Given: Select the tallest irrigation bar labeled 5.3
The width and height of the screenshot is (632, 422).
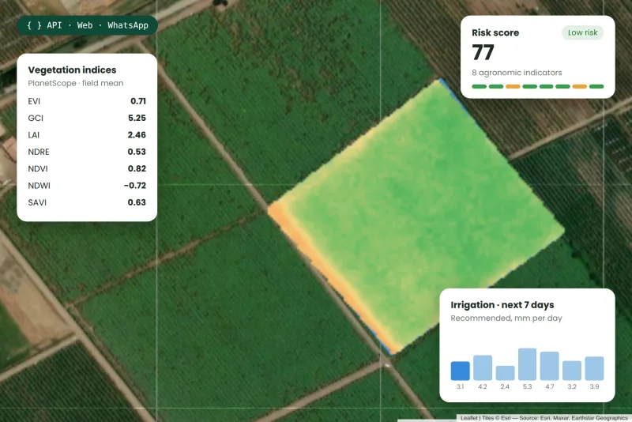Looking at the screenshot, I should click(x=527, y=364).
